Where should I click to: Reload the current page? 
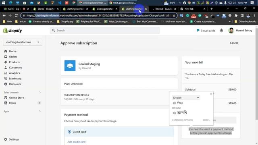(x=16, y=15)
